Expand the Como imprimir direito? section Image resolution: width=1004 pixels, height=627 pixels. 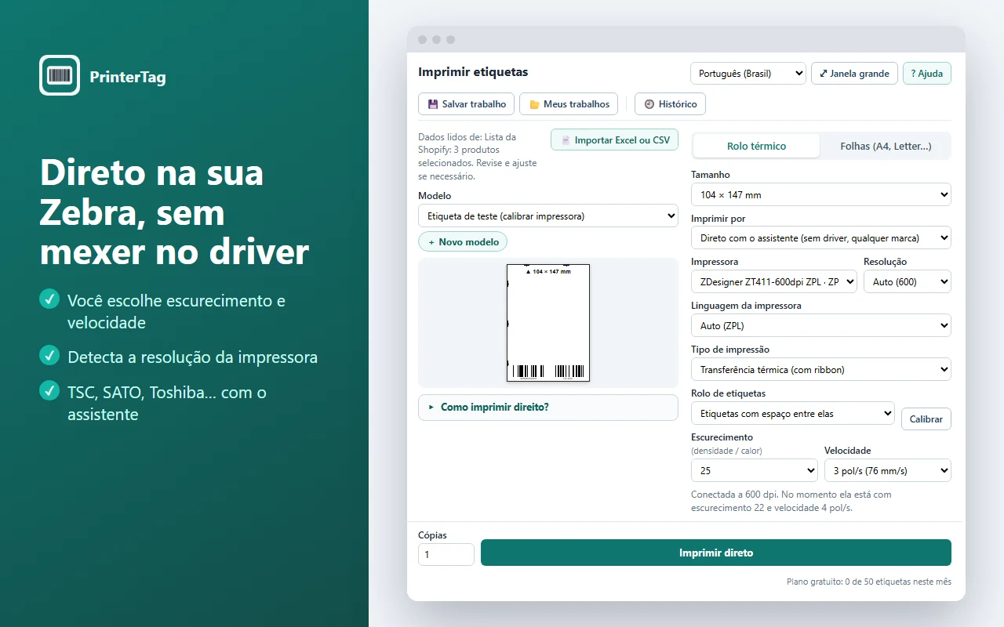pyautogui.click(x=548, y=408)
